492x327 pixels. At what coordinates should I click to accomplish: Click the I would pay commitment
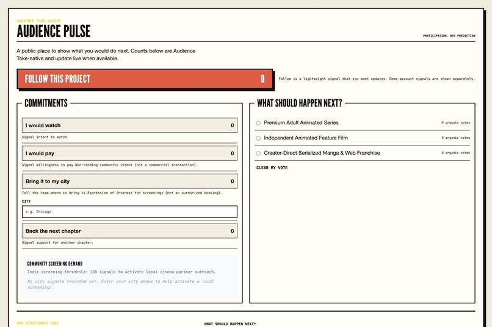pos(129,153)
